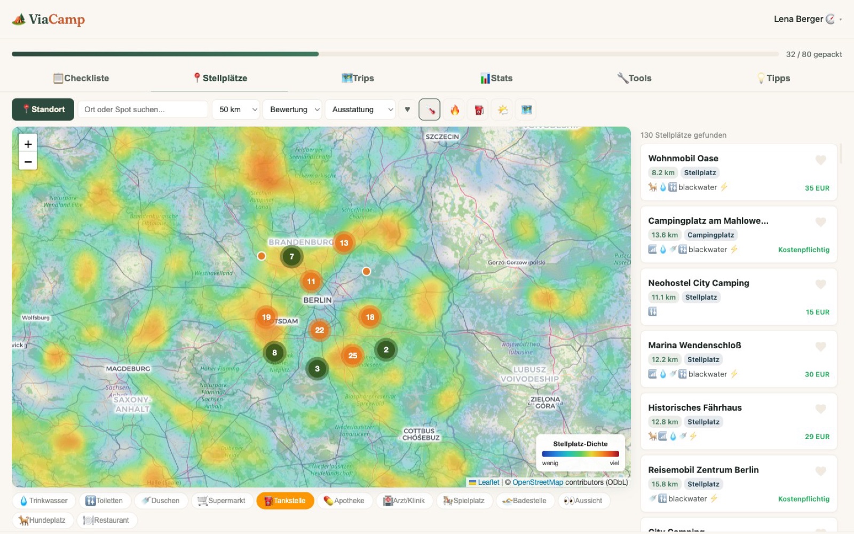Click the zoom in control on the map
Screen dimensions: 854x534
(28, 144)
